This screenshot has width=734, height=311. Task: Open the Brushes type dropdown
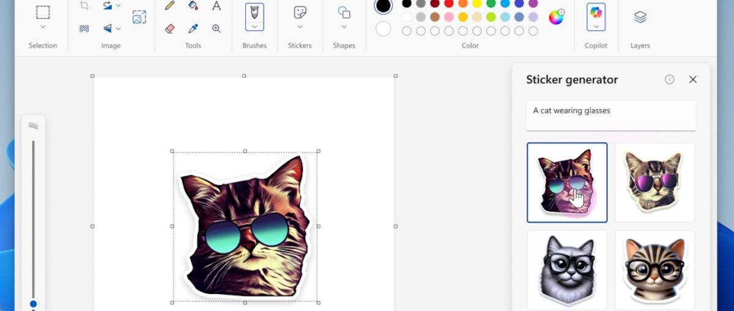(254, 26)
